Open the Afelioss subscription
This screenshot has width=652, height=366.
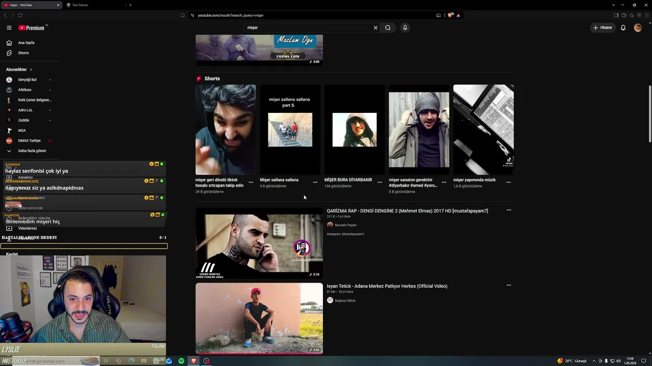pos(24,90)
